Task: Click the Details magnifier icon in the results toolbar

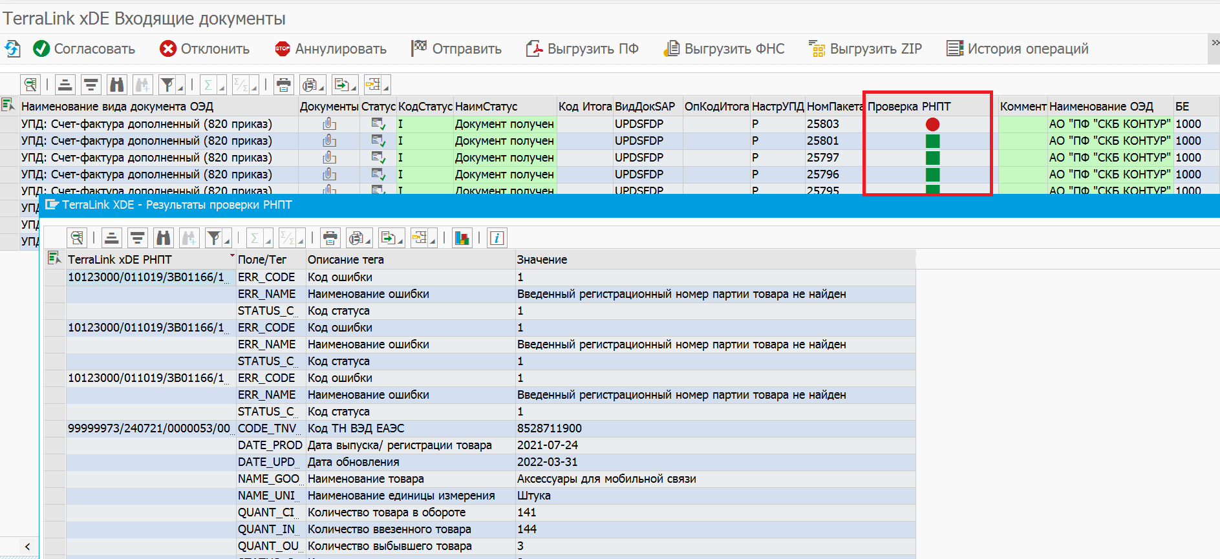Action: click(x=77, y=238)
